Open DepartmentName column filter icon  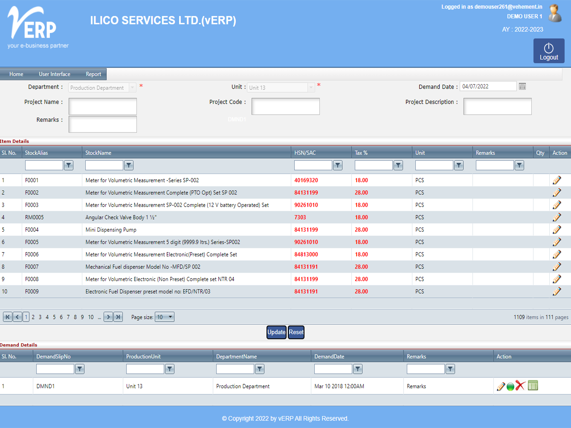260,369
